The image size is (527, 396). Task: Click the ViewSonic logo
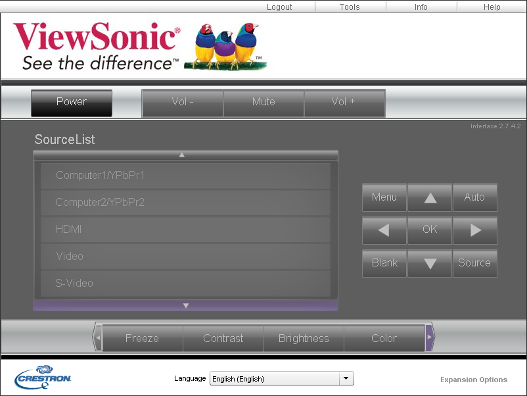tap(141, 46)
